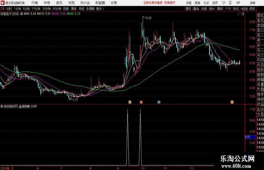This screenshot has width=264, height=170.
Task: Open the 行情 menu
Action: pos(35,3)
